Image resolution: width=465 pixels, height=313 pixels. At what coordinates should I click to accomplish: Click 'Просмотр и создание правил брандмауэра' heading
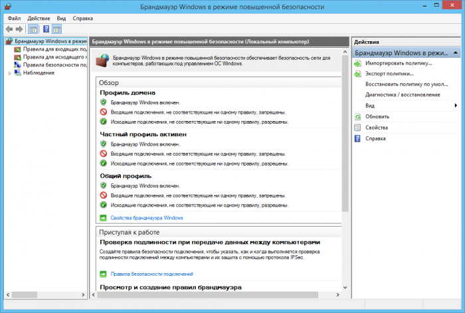(x=171, y=288)
